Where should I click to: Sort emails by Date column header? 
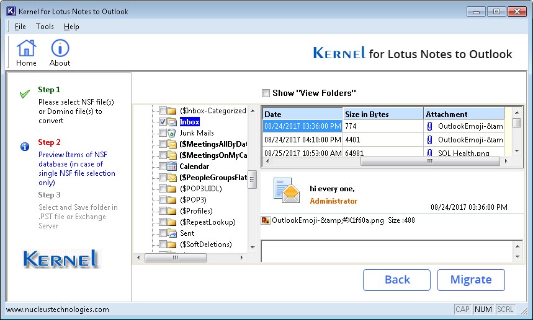click(x=302, y=114)
